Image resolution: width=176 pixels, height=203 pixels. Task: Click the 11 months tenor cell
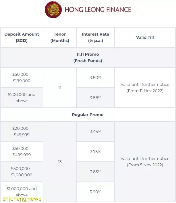point(60,88)
